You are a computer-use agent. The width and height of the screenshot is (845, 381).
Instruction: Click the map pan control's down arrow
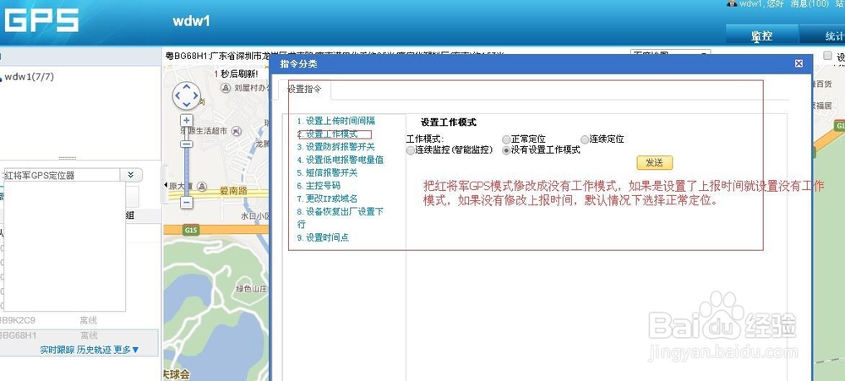[x=187, y=105]
